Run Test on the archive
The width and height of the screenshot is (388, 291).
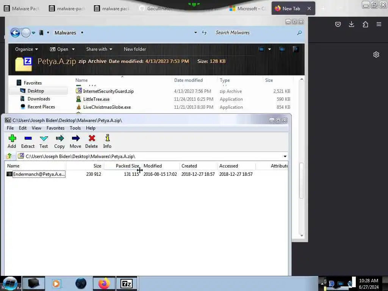[44, 142]
